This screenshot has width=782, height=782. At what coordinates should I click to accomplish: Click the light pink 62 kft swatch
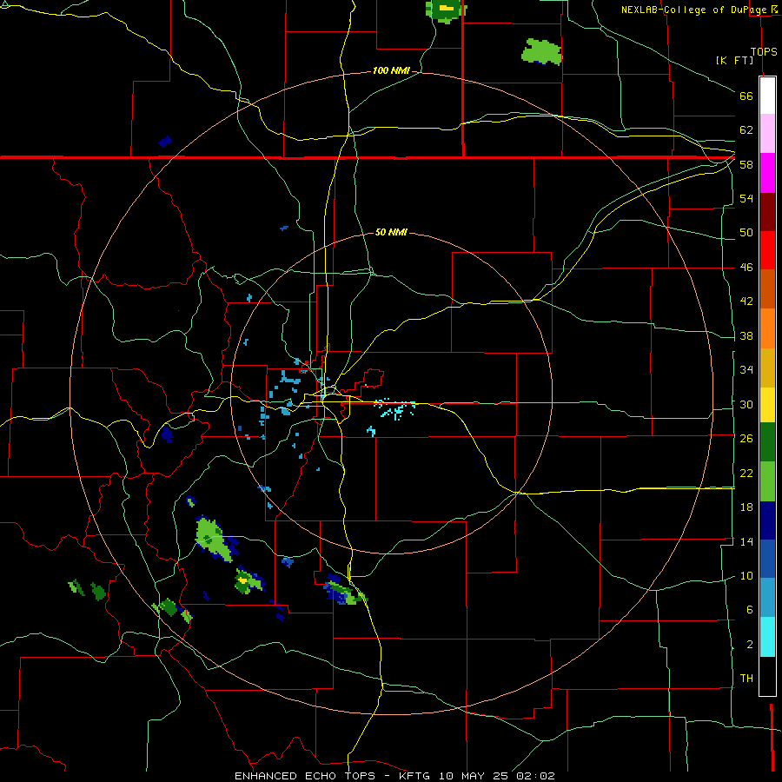point(767,134)
